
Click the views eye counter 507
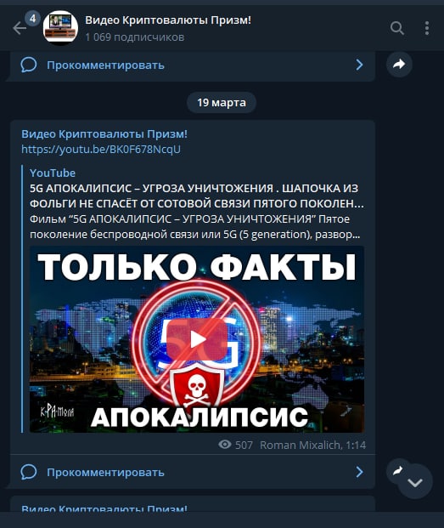tap(235, 445)
